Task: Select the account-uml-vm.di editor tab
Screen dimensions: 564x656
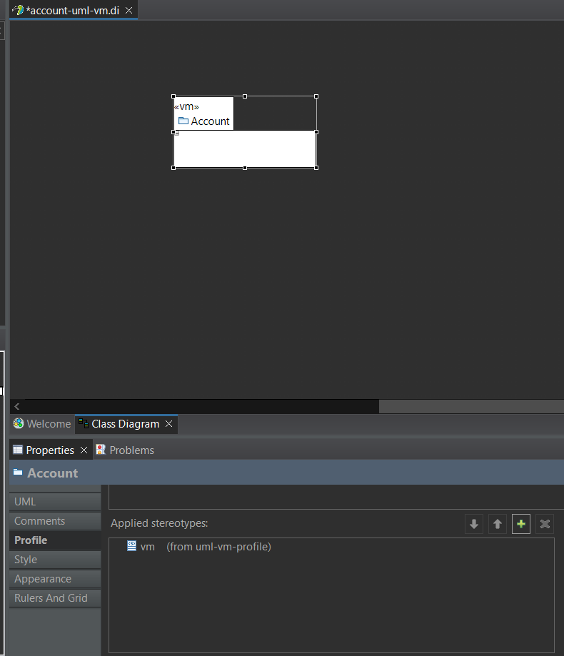Action: click(72, 11)
